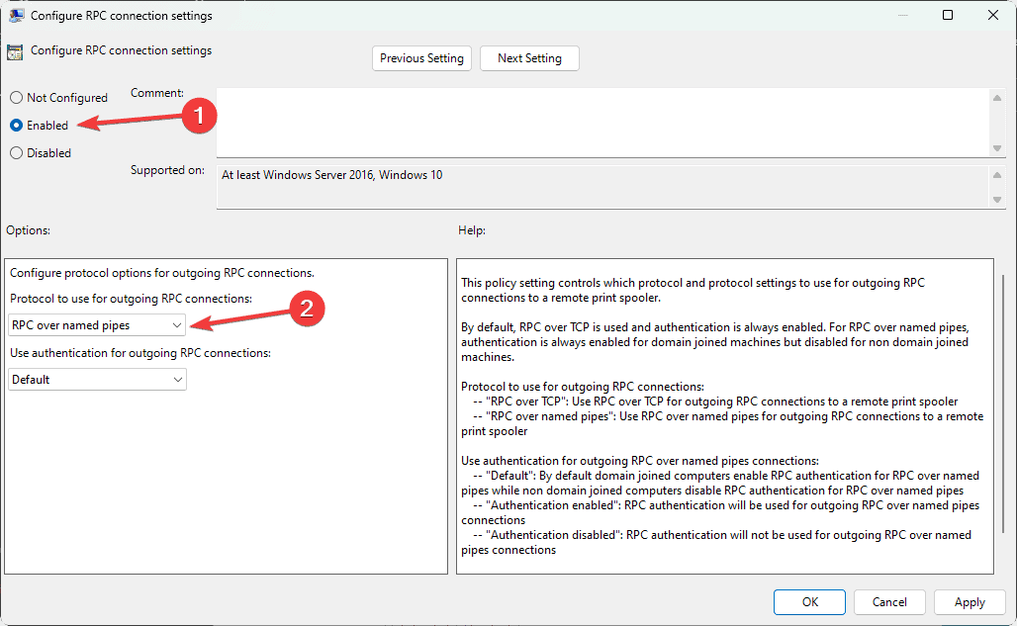Click the dropdown arrow on RPC over named pipes
Screen dimensions: 1017x626
176,324
